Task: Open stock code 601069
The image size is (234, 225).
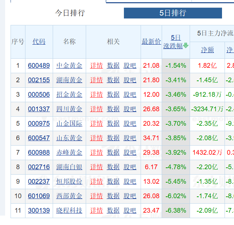Action: [39, 196]
